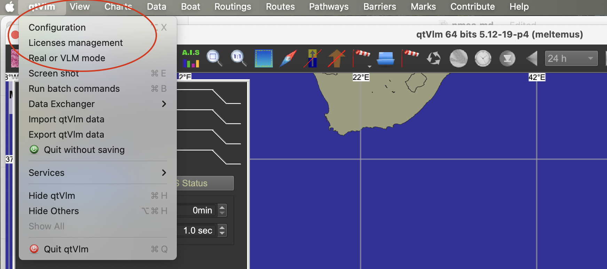Open the qtVlm application menu
This screenshot has height=269, width=607.
point(42,7)
